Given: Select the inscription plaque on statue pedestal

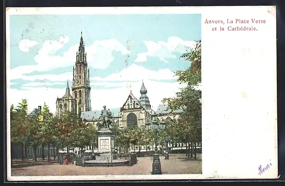Looking at the screenshot, I should [104, 144].
